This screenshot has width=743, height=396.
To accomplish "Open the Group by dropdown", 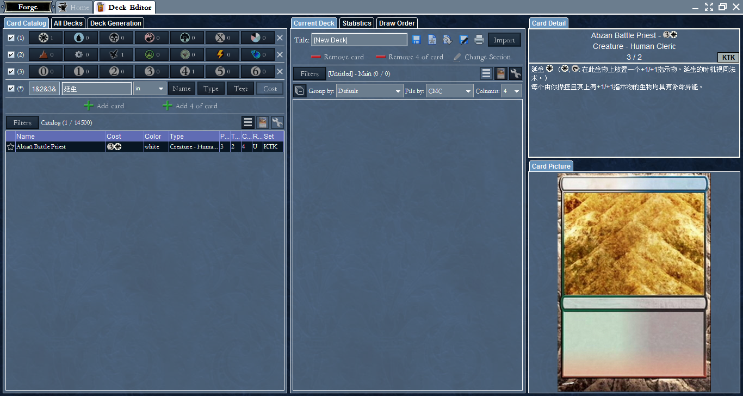I will coord(369,91).
